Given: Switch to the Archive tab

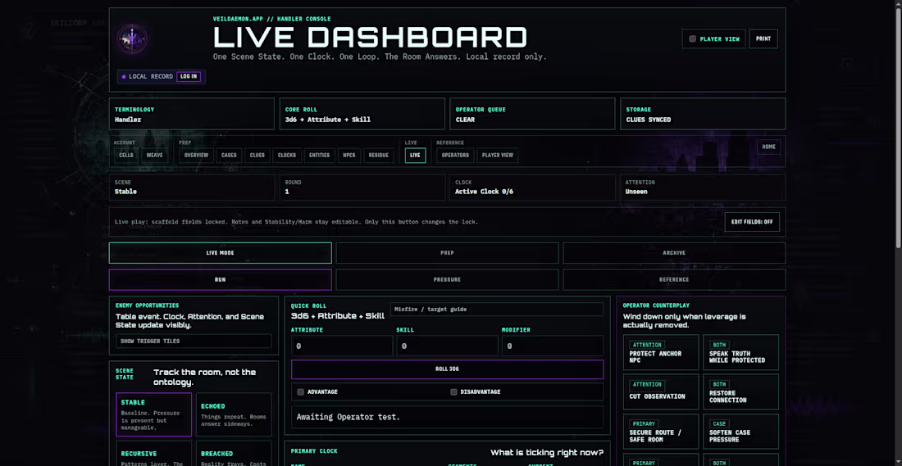Looking at the screenshot, I should point(674,253).
